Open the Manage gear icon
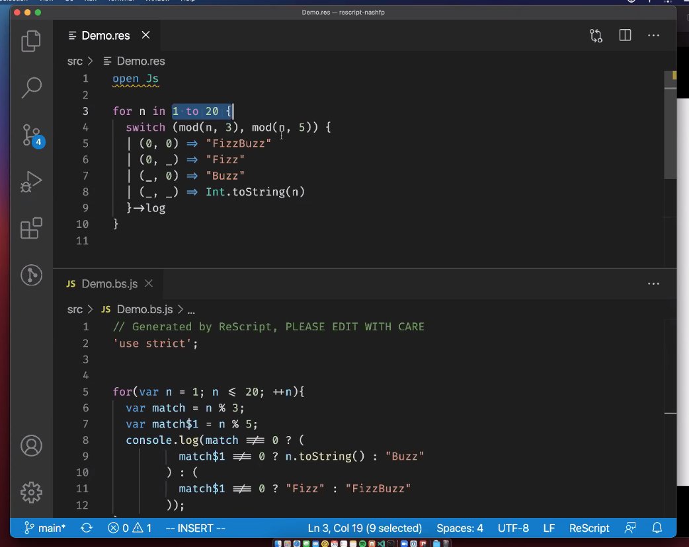Screen dimensions: 689x547 pos(31,493)
